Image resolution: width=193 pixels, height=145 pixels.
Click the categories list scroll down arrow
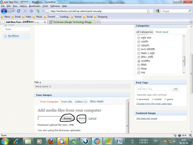(184, 73)
